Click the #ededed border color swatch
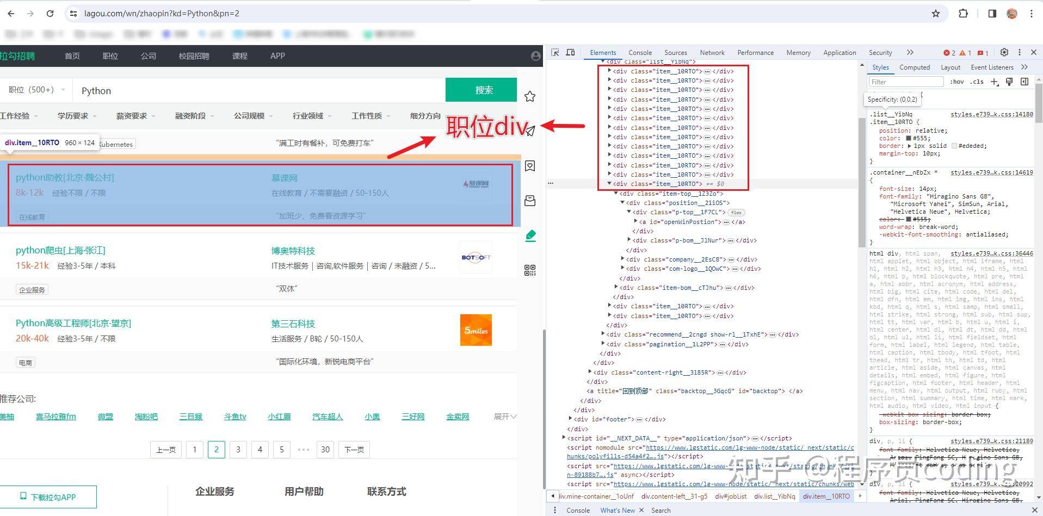 (x=954, y=146)
